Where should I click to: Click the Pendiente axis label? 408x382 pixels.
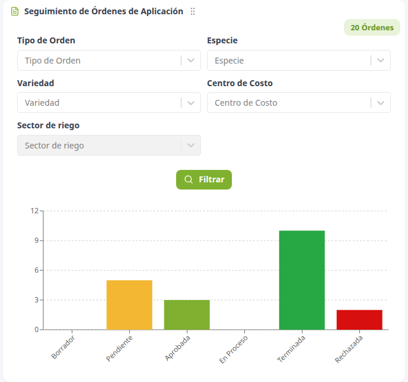pos(119,349)
